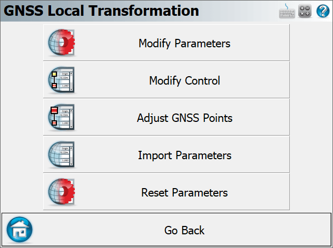Screen dimensions: 333x248
Task: Go Back to the previous menu
Action: (166, 230)
